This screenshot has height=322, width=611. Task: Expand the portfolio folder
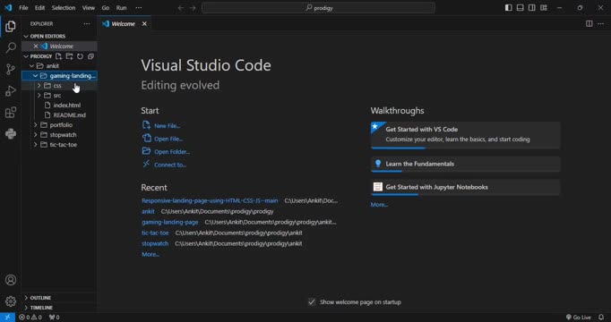(59, 125)
